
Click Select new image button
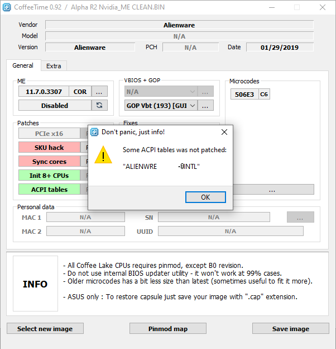45,328
